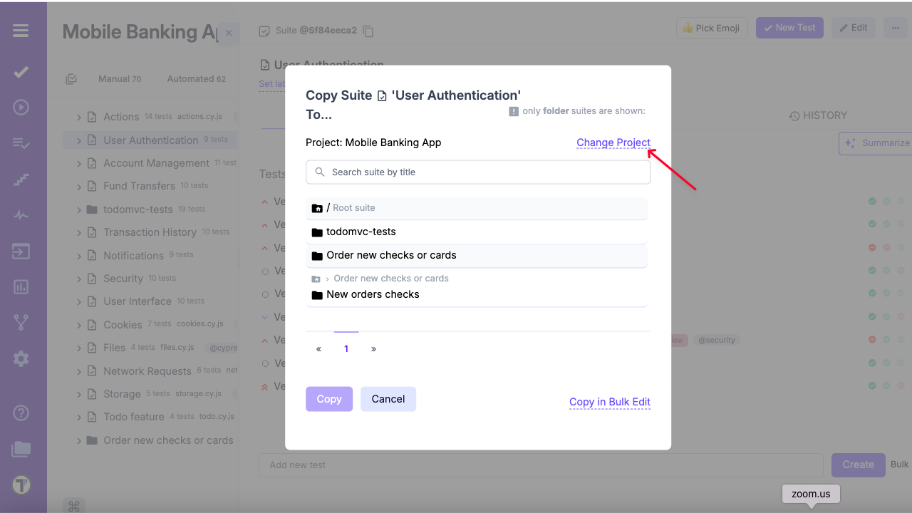Select the checkmark tests icon in sidebar
The image size is (912, 513).
pyautogui.click(x=21, y=72)
